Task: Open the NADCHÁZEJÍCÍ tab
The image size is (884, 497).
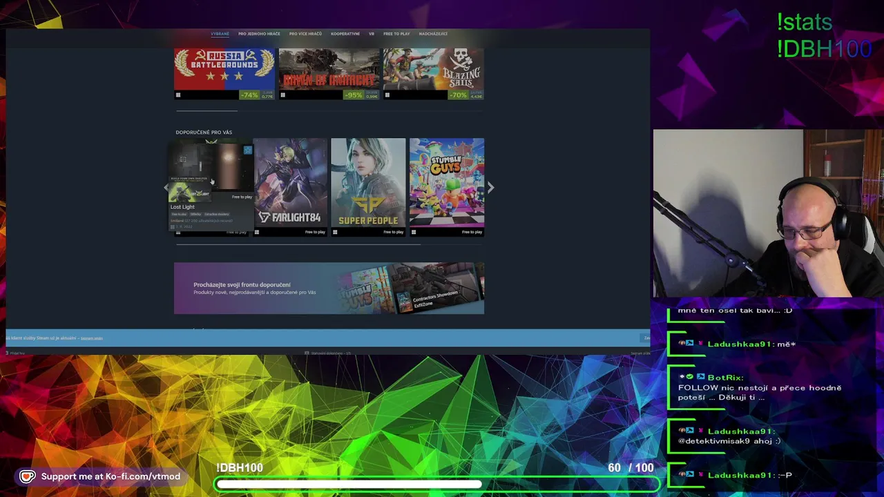Action: click(433, 34)
